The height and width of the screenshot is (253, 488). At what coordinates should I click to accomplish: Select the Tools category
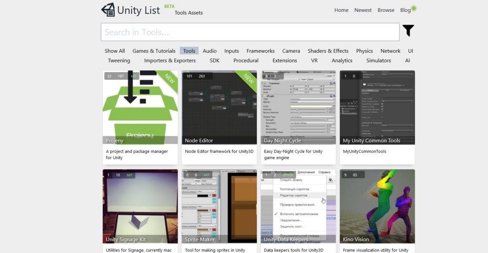tap(189, 51)
